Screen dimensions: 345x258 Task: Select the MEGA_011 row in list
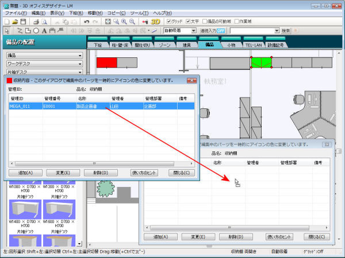coord(23,107)
